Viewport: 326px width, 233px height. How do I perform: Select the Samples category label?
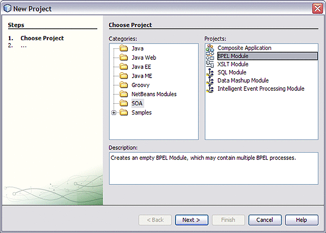tap(141, 112)
